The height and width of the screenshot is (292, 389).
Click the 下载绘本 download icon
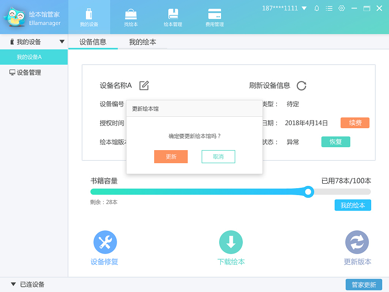click(231, 242)
